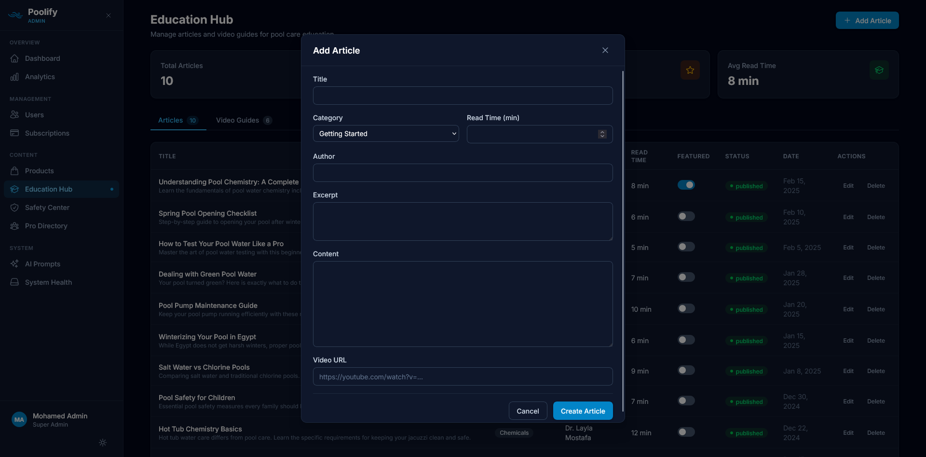Click the Education Hub graduation cap icon
926x457 pixels.
[14, 189]
